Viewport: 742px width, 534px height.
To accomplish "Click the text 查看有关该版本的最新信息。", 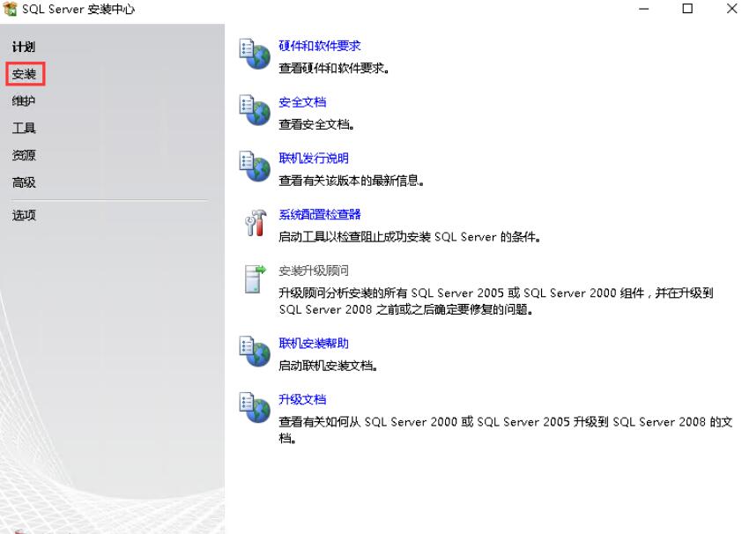I will point(351,181).
